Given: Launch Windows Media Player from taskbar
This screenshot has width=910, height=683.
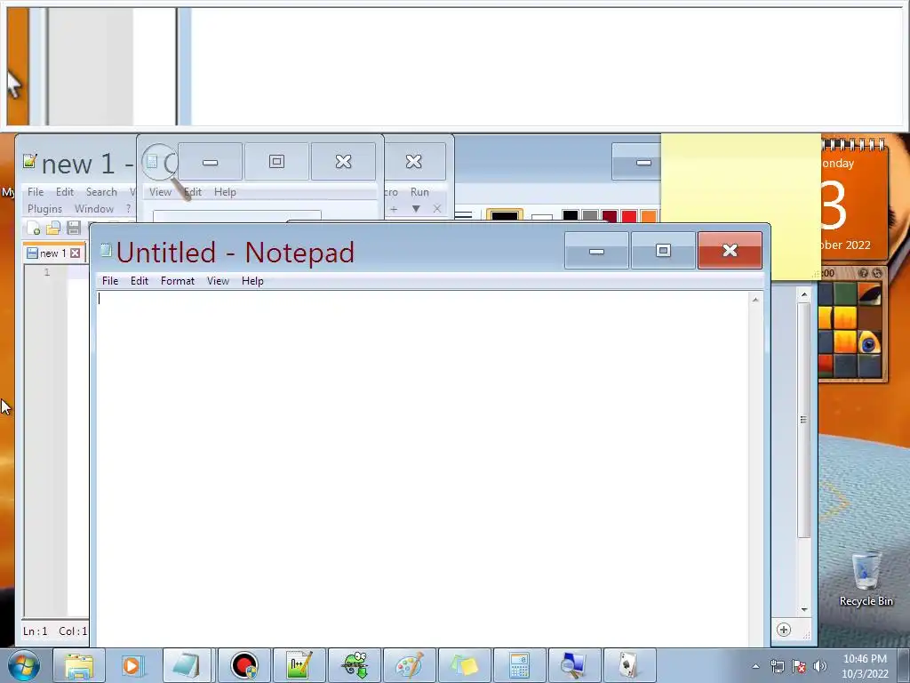Looking at the screenshot, I should (x=133, y=665).
